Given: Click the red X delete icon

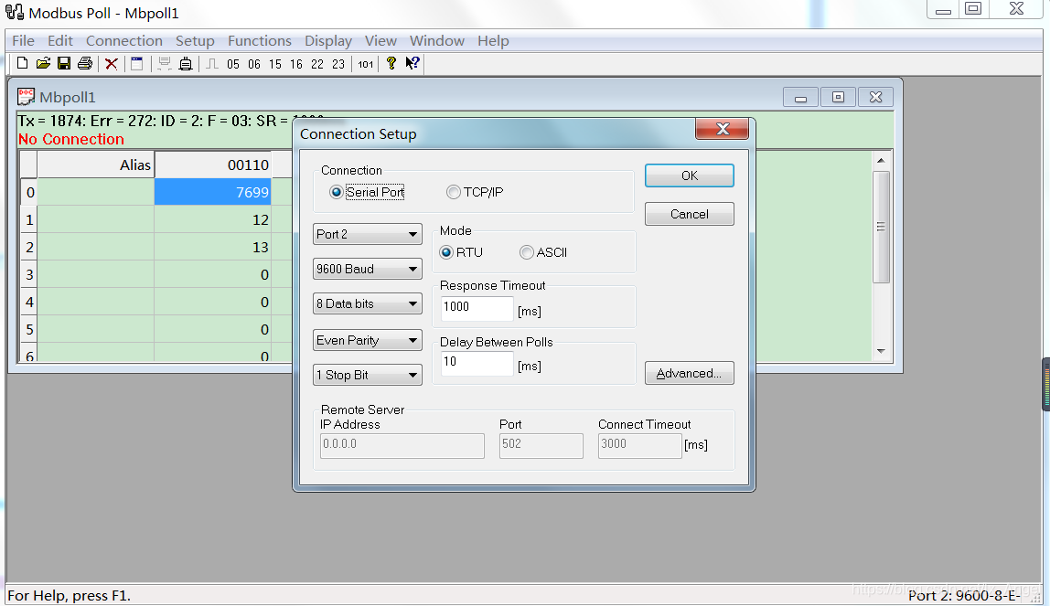Looking at the screenshot, I should (112, 64).
